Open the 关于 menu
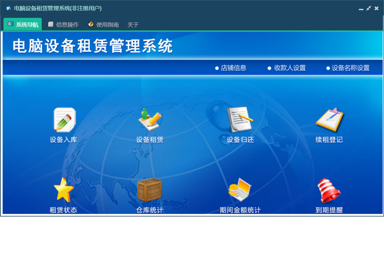 (x=133, y=25)
